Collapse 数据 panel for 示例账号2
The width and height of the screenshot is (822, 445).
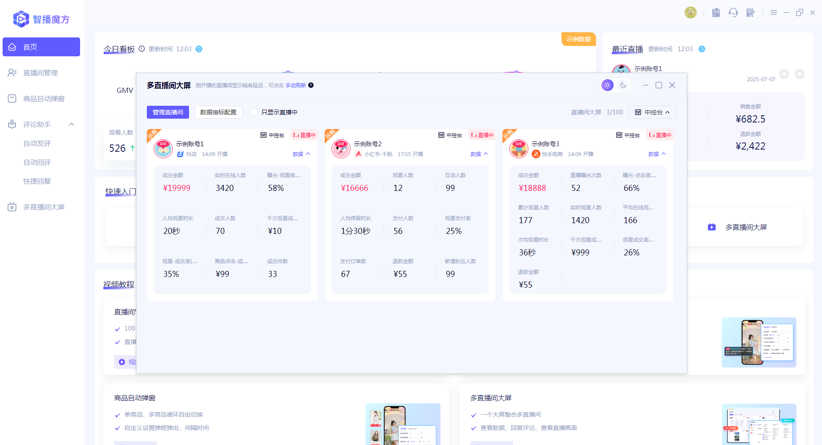pos(479,154)
